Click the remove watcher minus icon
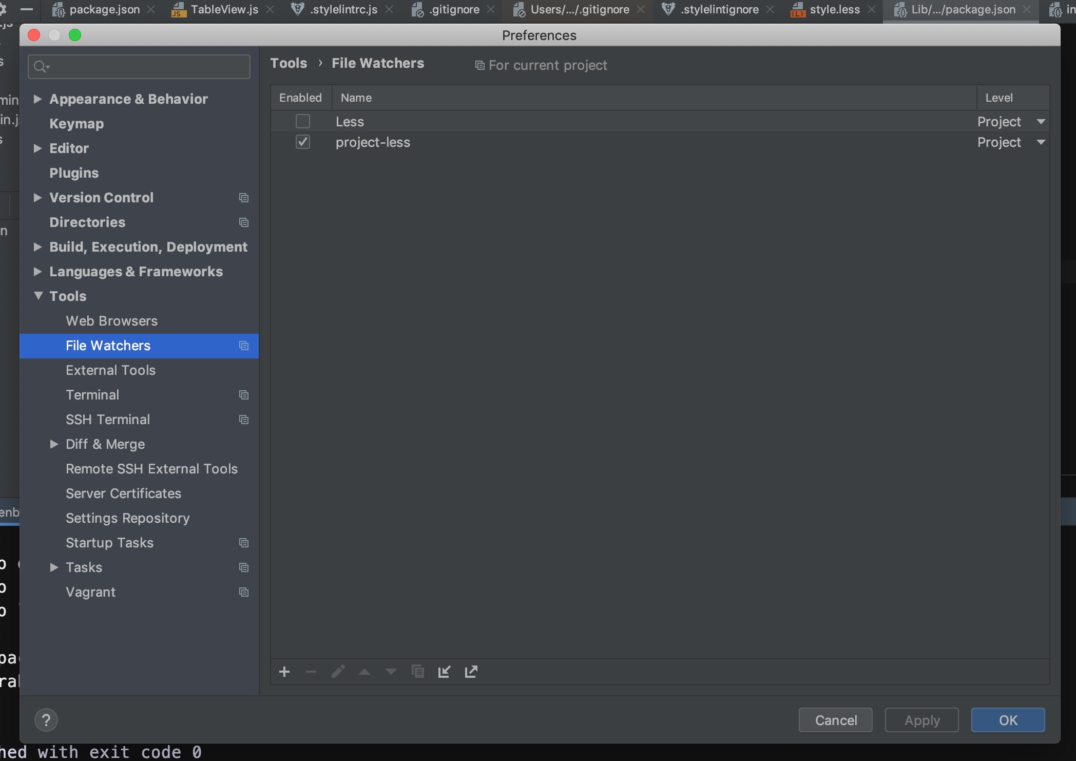The image size is (1076, 761). tap(311, 672)
